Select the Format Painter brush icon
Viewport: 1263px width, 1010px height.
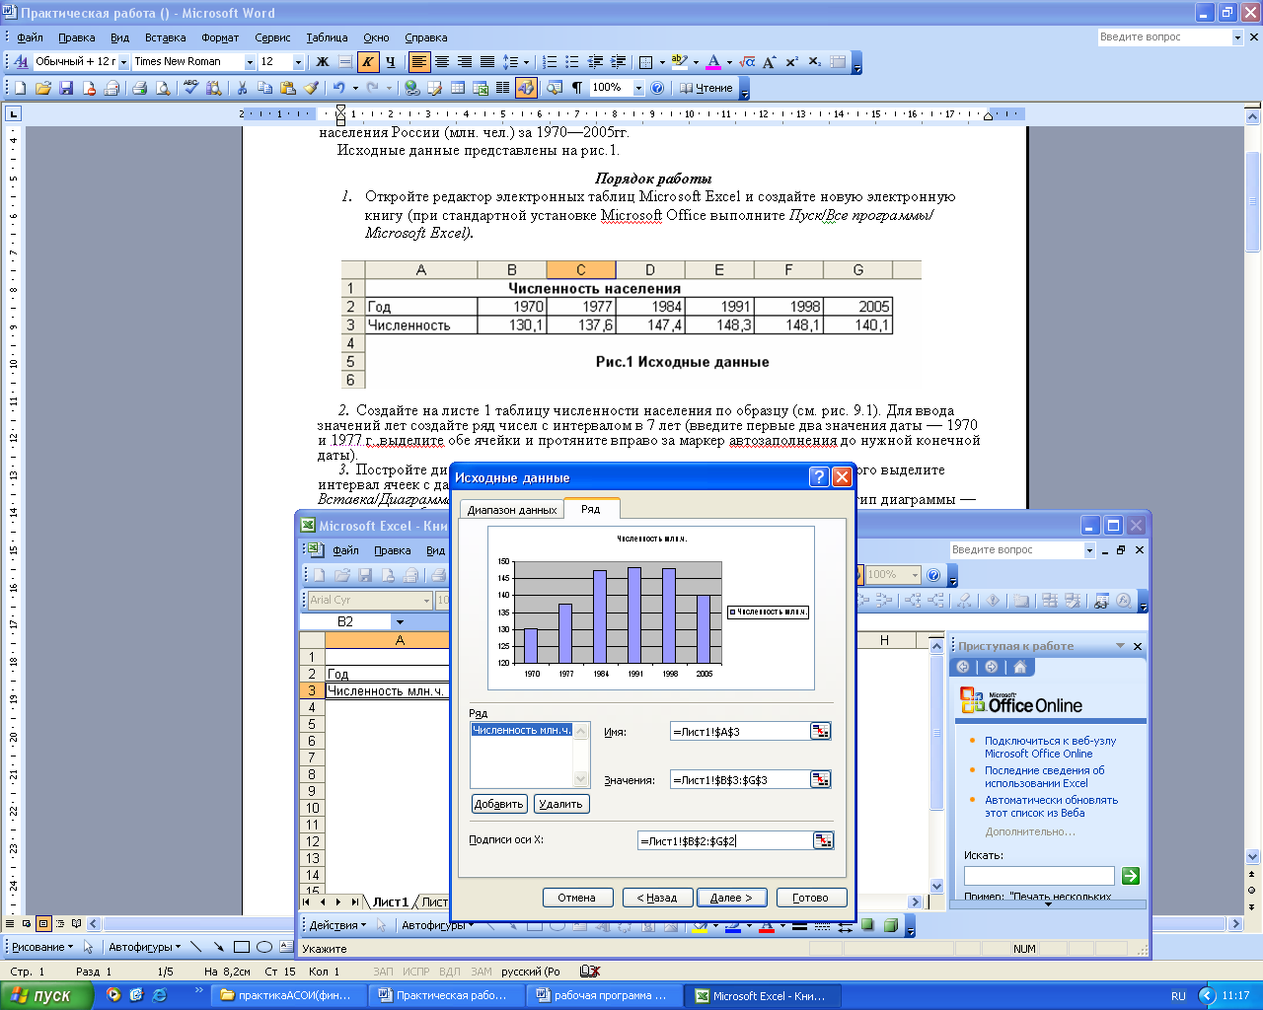pos(311,88)
